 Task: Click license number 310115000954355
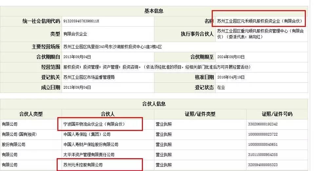(x=263, y=155)
